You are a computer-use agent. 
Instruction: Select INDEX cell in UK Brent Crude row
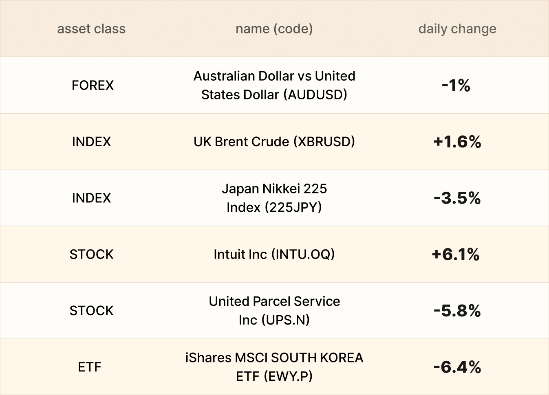point(91,142)
